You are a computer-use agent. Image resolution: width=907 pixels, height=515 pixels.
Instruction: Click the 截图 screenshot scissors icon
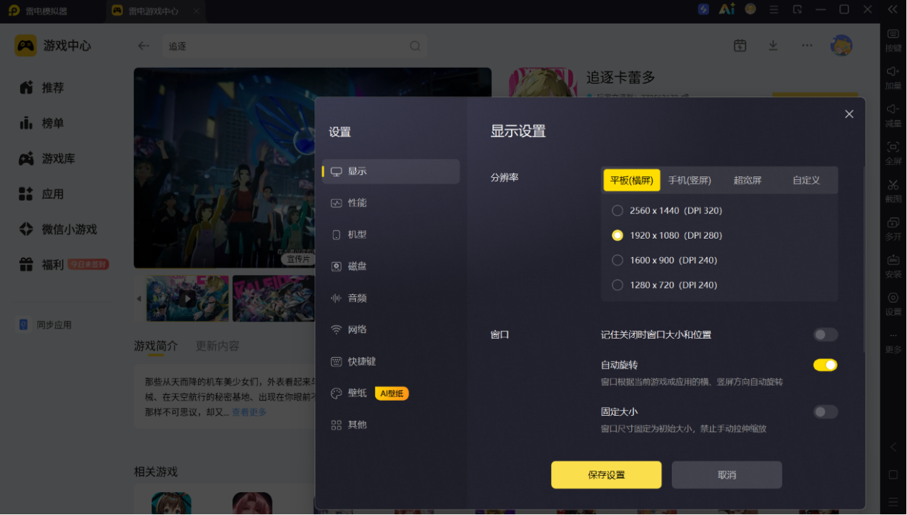coord(893,191)
